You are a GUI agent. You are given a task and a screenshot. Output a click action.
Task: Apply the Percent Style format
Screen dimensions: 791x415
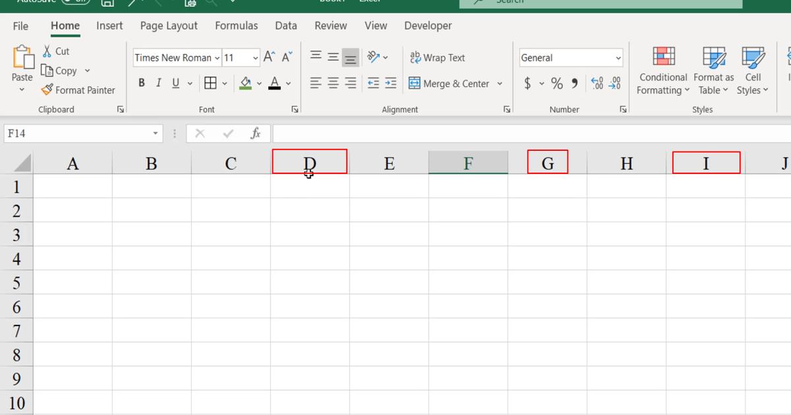point(557,83)
